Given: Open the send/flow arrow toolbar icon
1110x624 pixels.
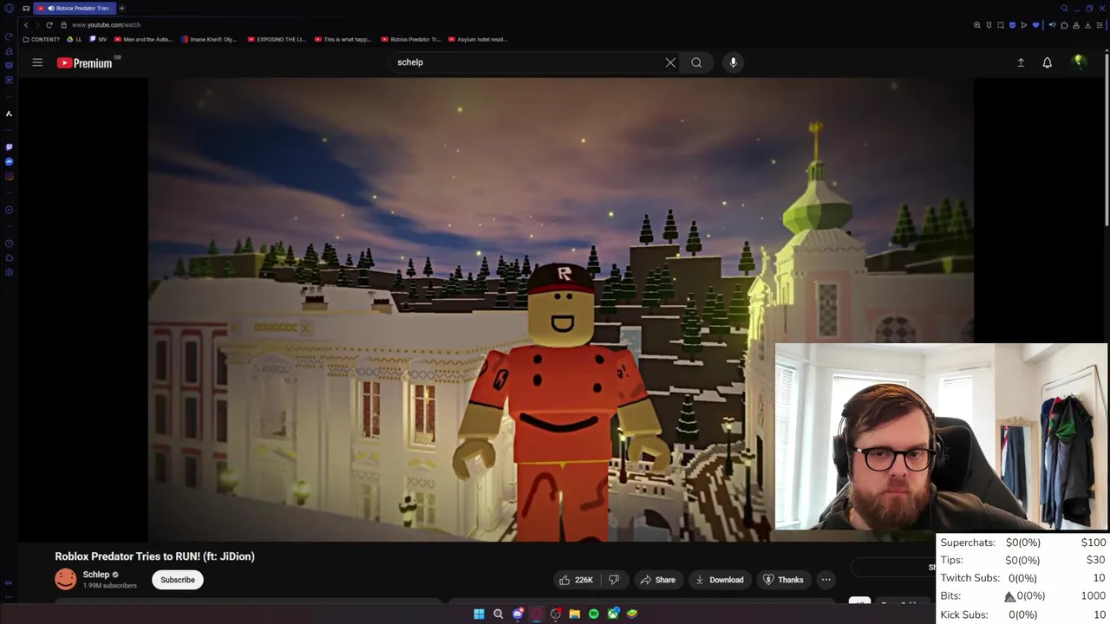Looking at the screenshot, I should pyautogui.click(x=1024, y=25).
